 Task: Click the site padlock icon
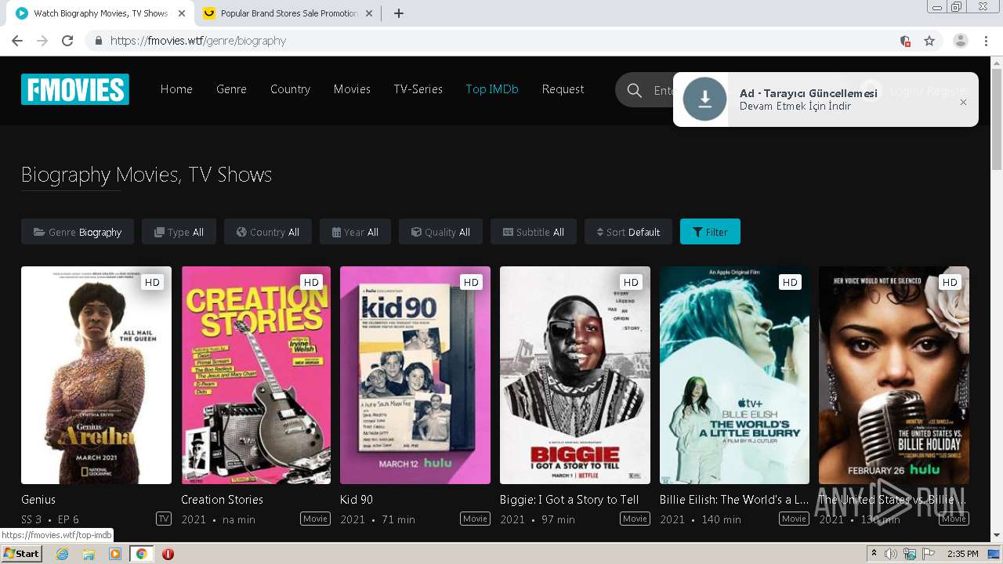coord(98,41)
